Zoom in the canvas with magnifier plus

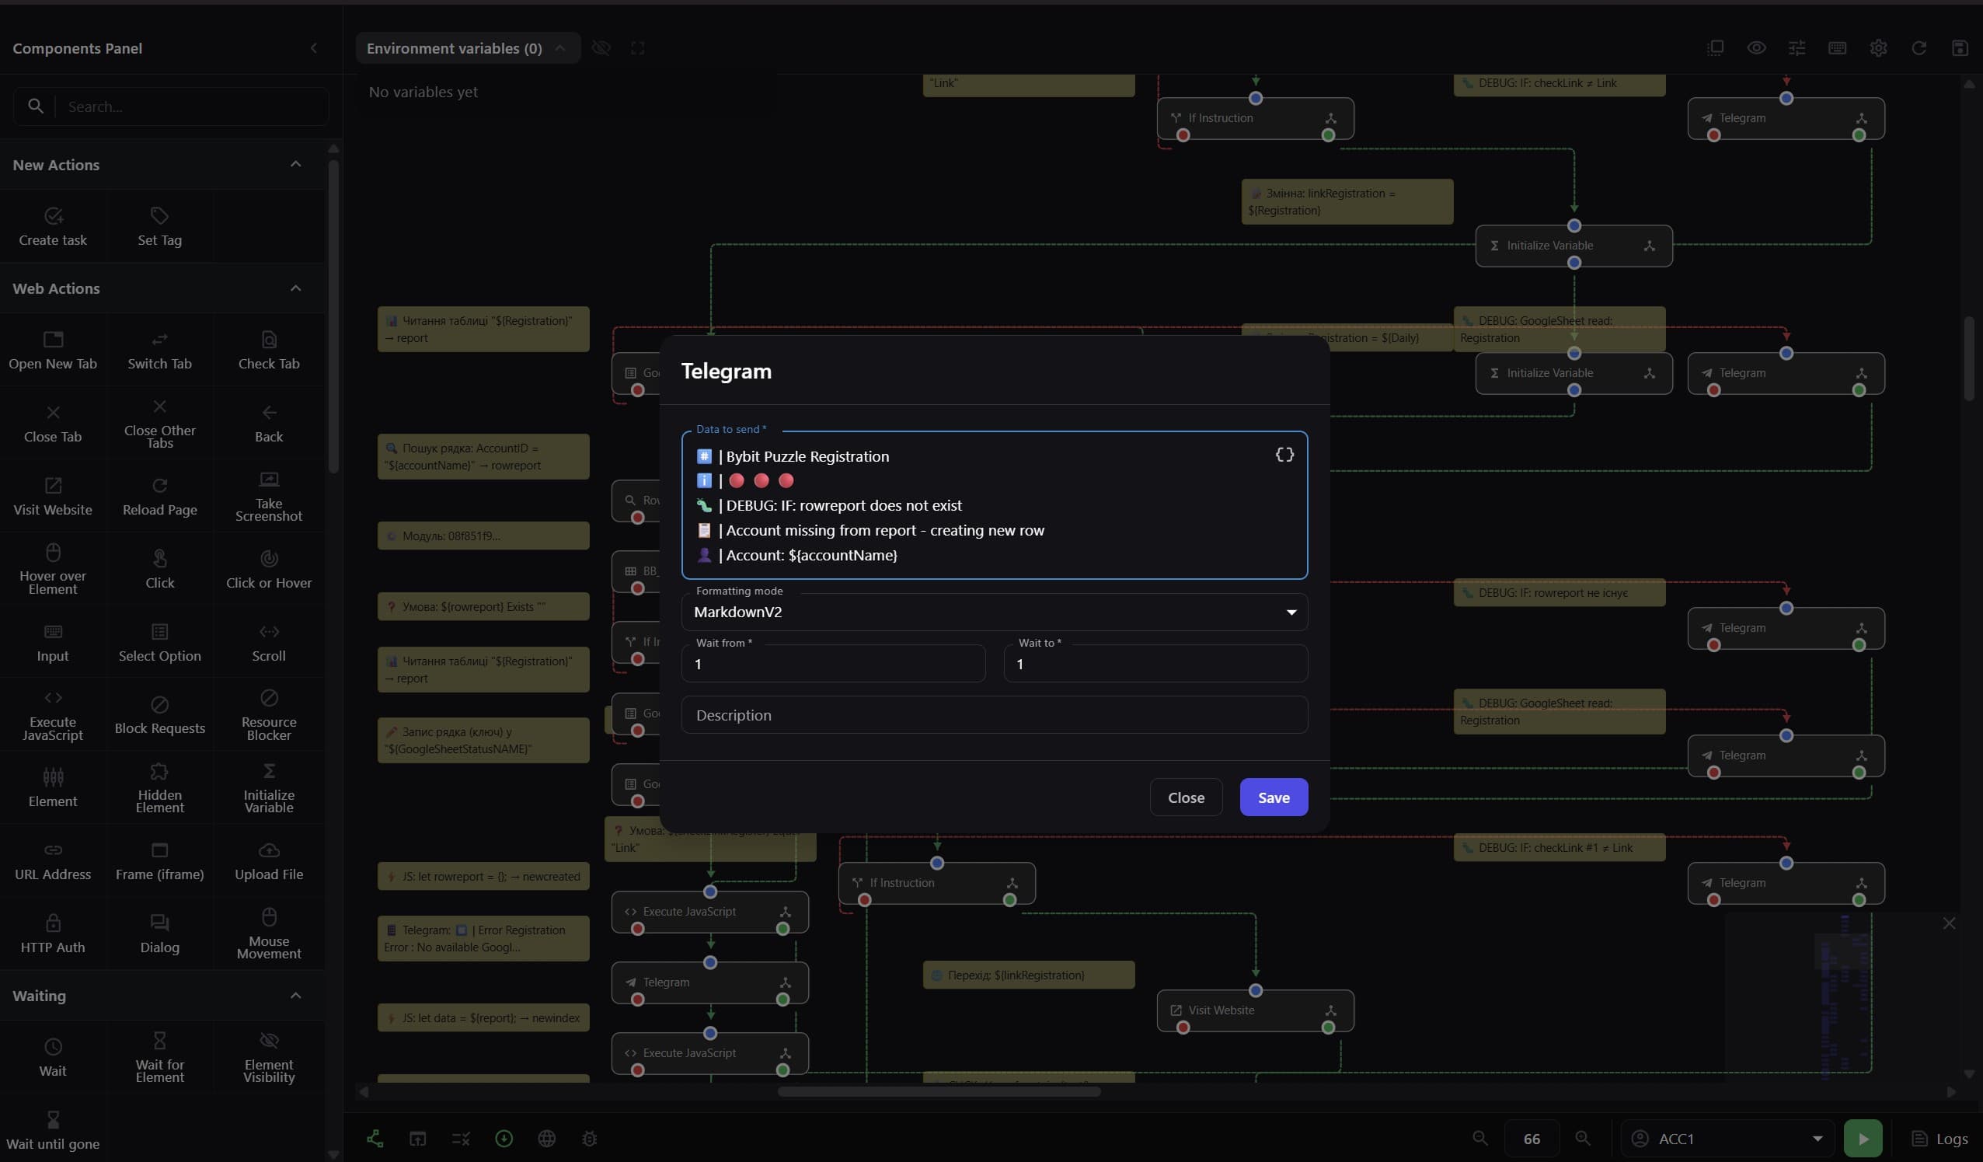tap(1583, 1139)
